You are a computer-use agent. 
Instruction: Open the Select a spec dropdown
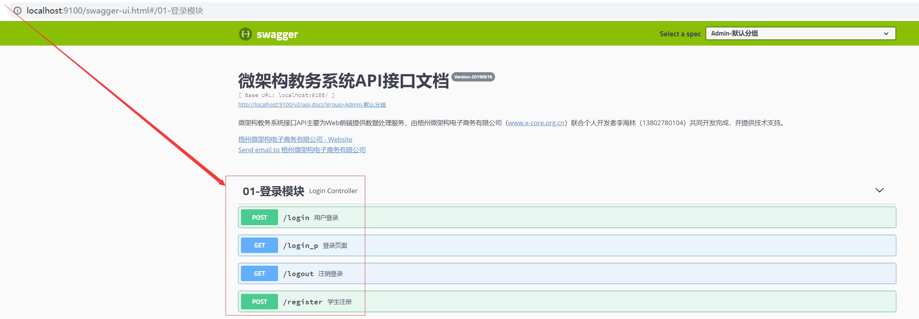click(x=800, y=34)
